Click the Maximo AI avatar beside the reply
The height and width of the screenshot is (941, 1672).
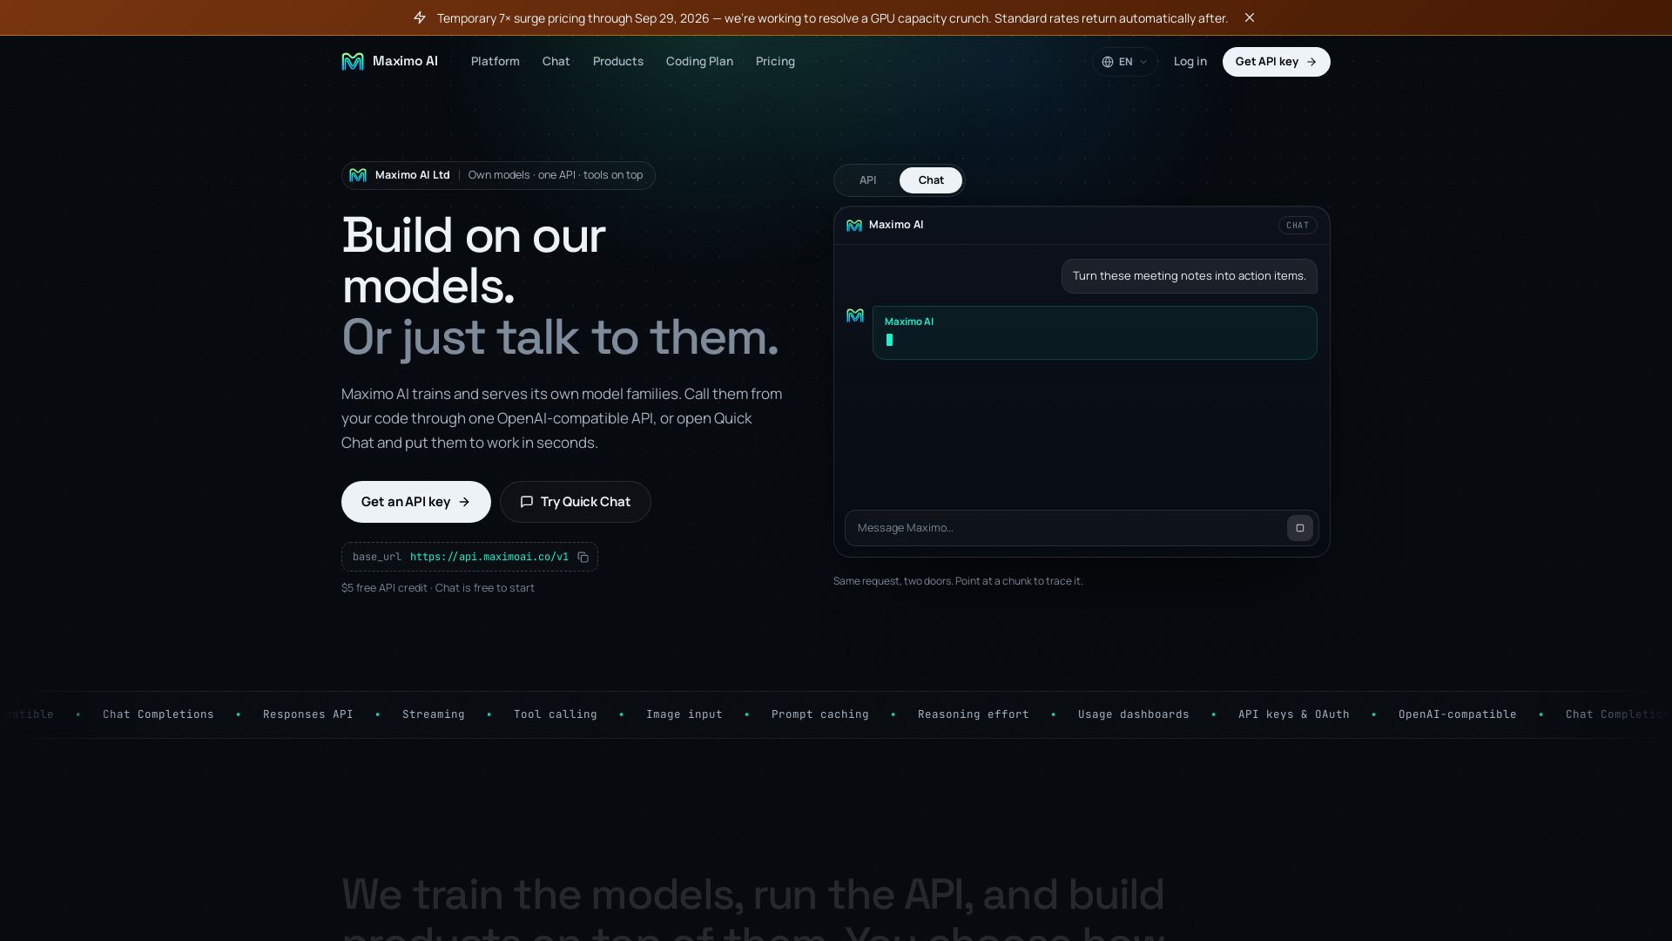click(855, 315)
